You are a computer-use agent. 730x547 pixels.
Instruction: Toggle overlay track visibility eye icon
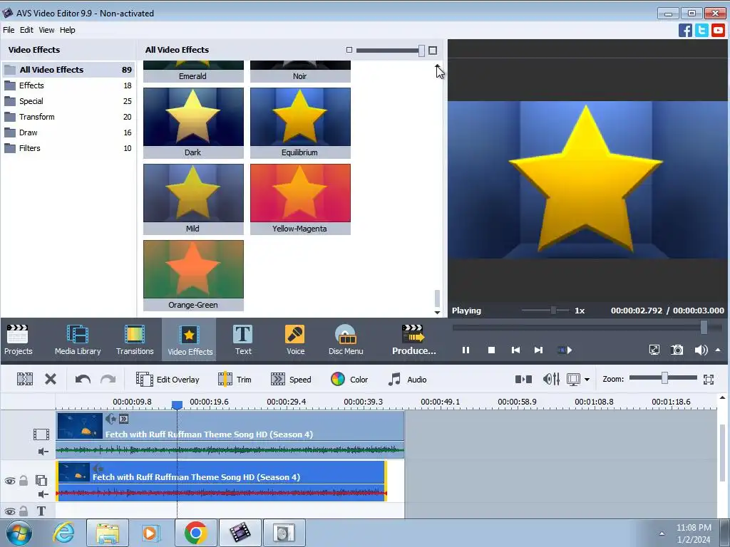click(10, 481)
